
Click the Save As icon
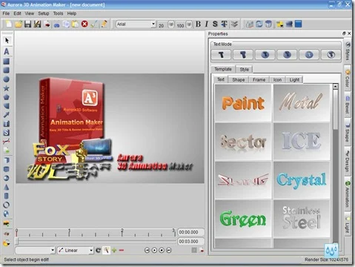coord(37,24)
